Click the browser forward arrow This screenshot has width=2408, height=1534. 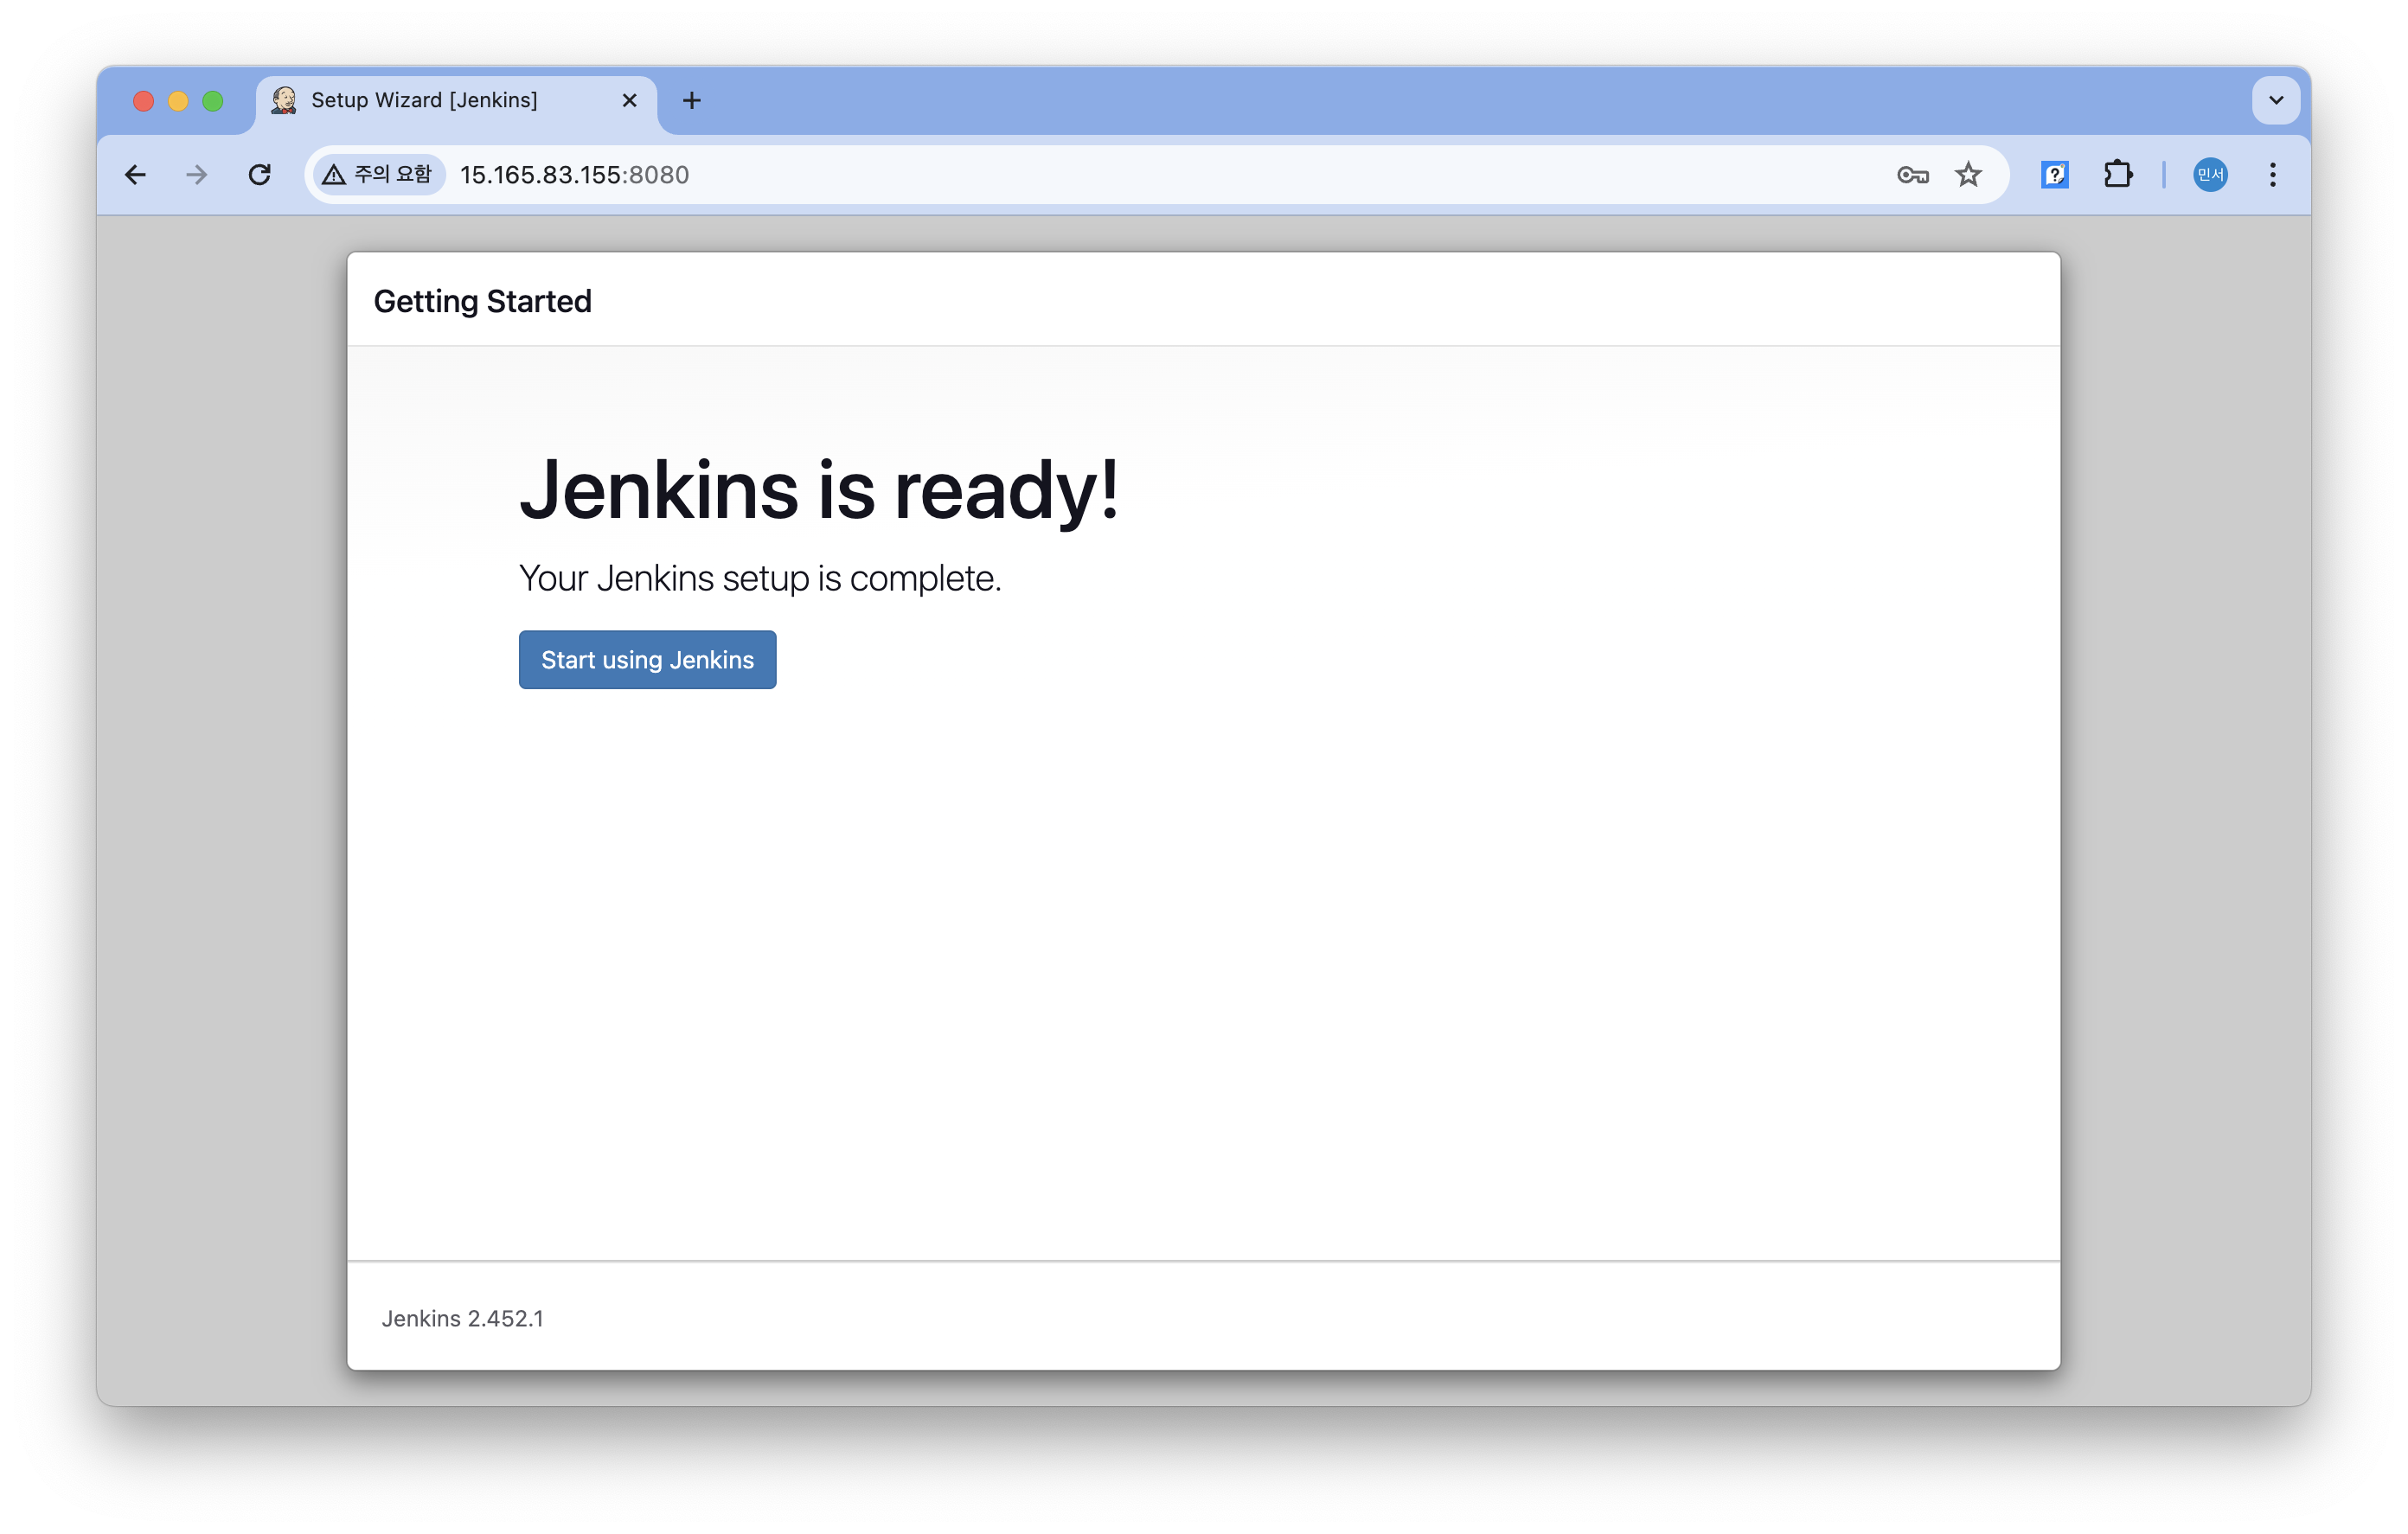[197, 175]
